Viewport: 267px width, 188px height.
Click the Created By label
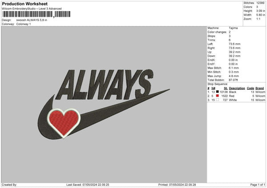[x=9, y=185]
